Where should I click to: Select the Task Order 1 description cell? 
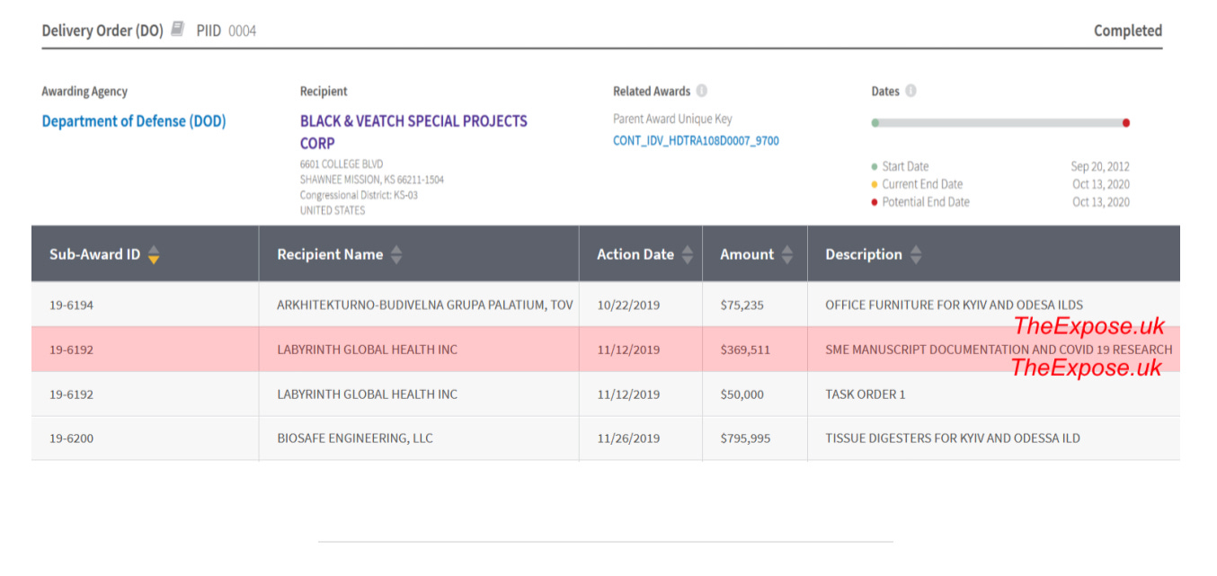tap(993, 394)
